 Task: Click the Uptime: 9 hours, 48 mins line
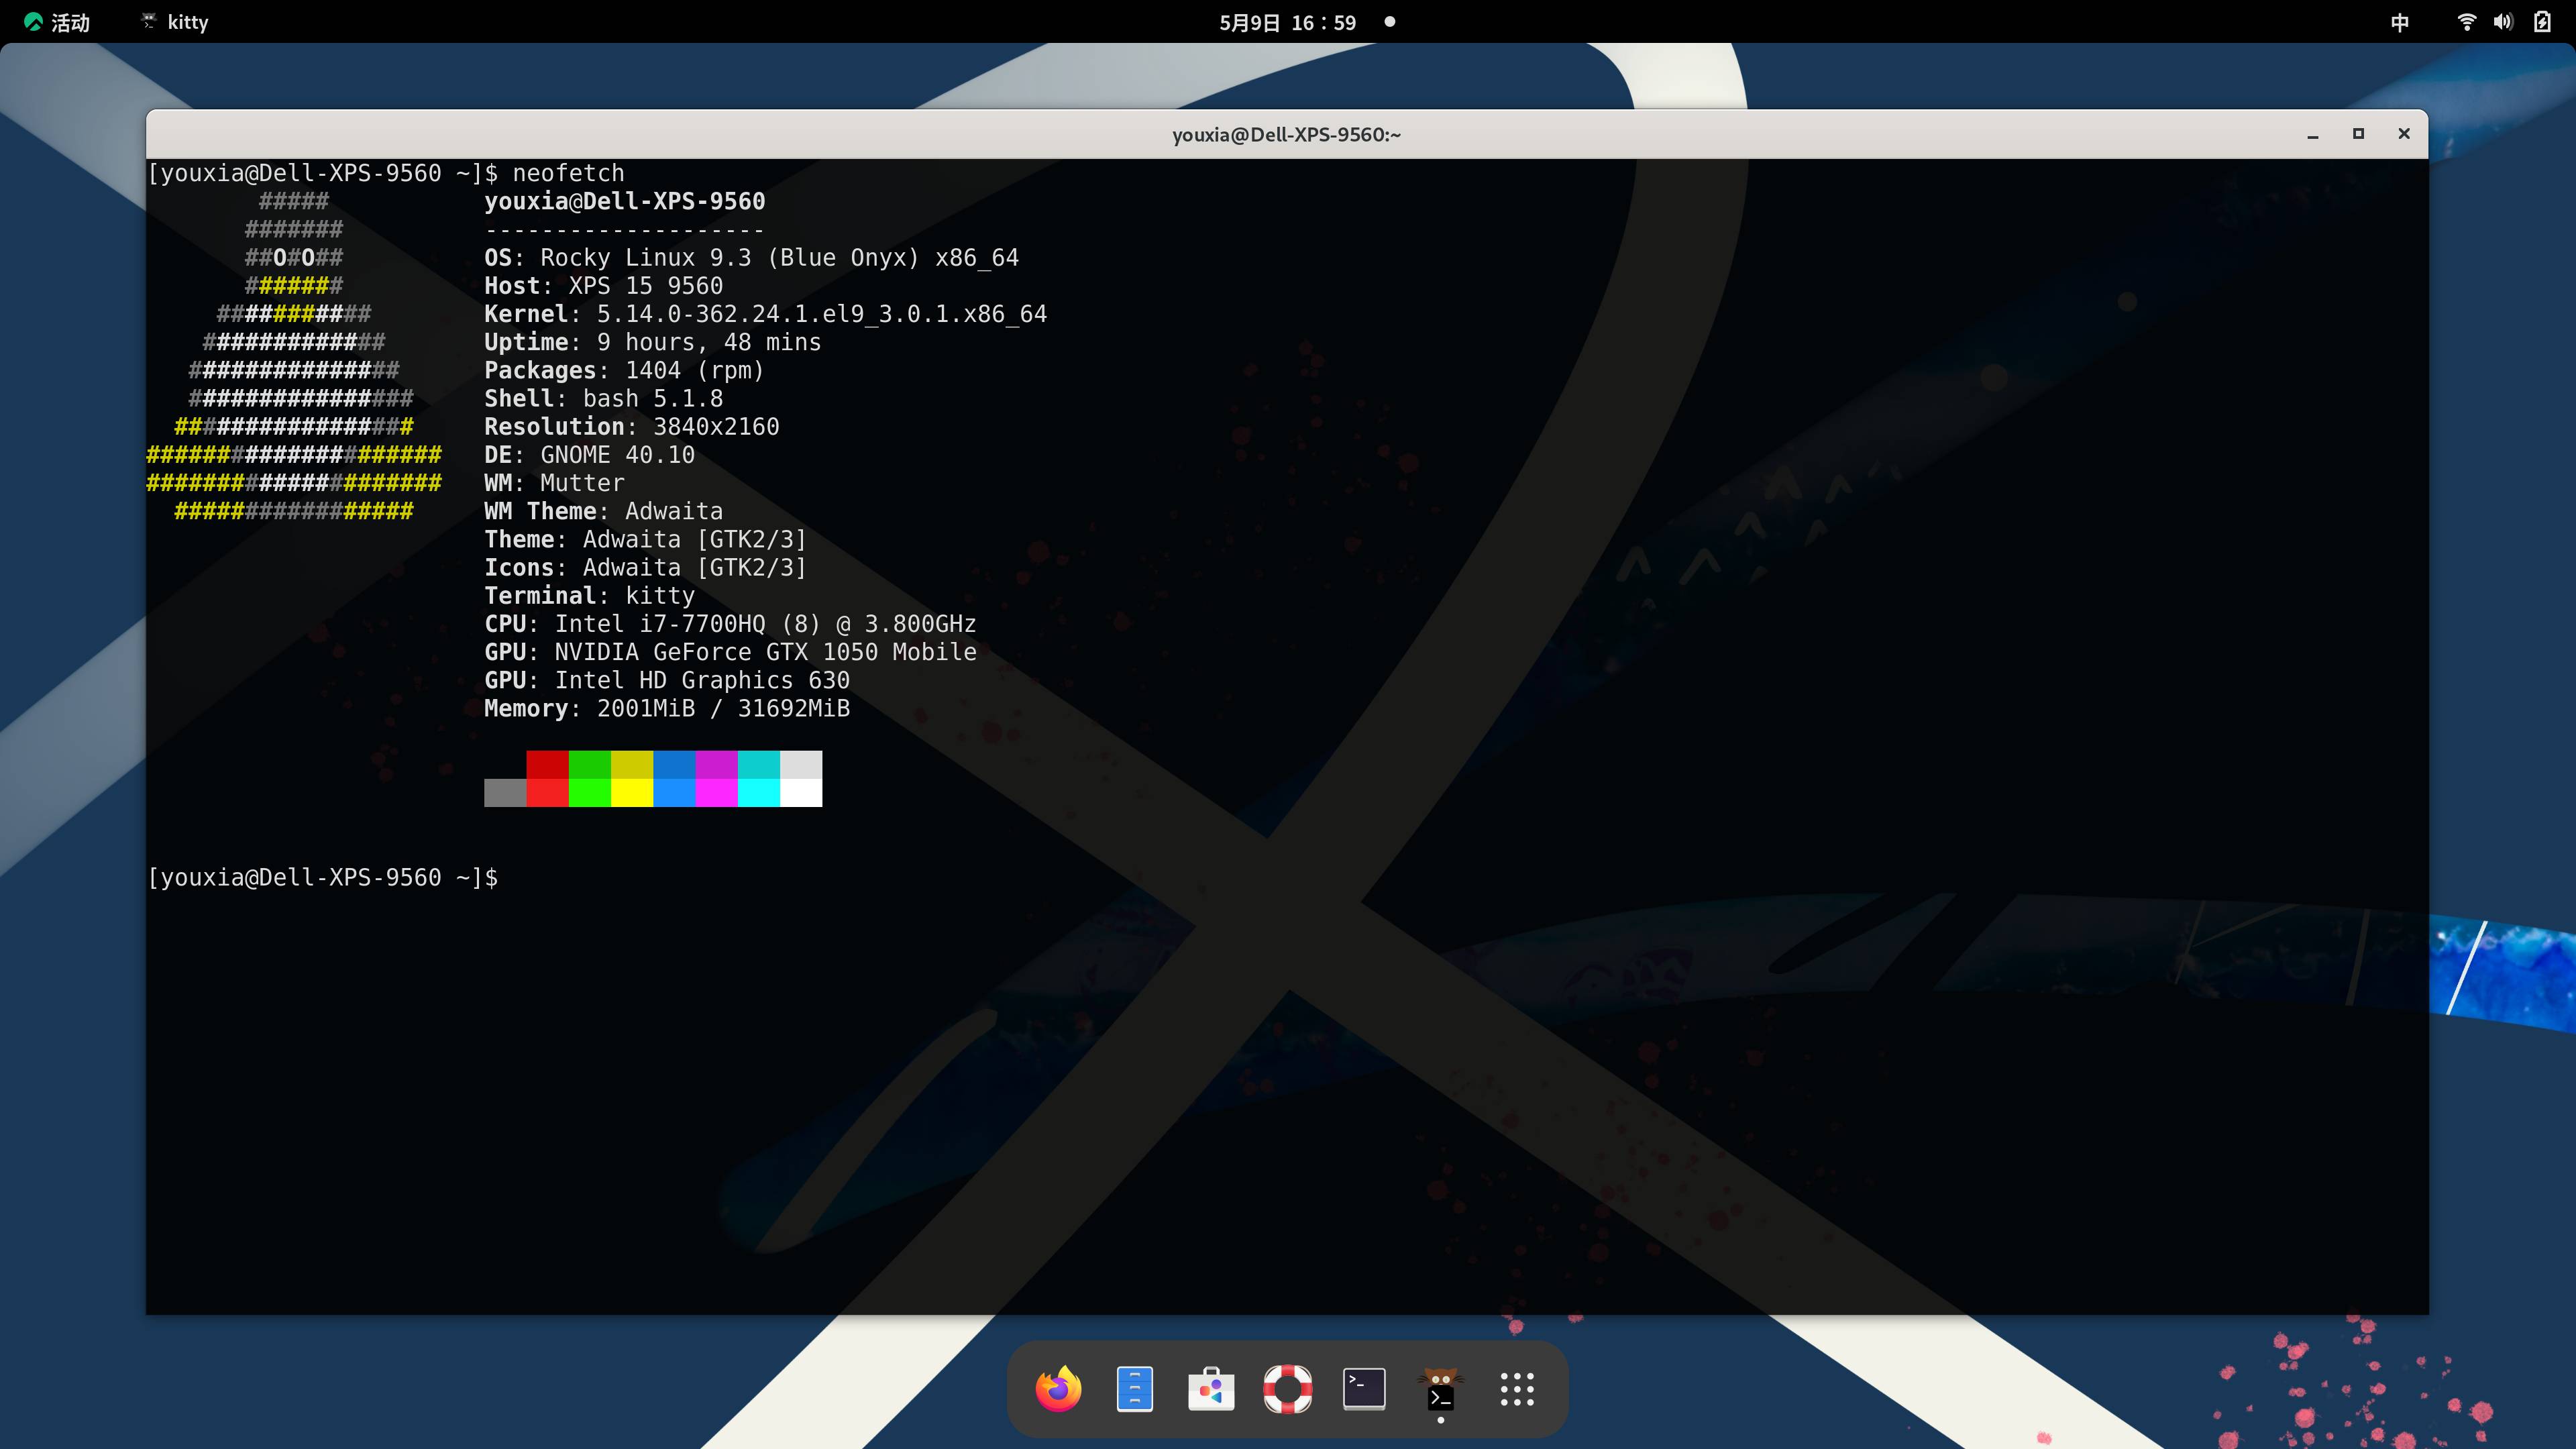(x=652, y=342)
